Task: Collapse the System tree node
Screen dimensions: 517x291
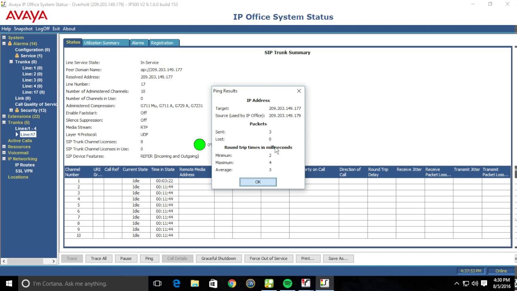Action: pyautogui.click(x=4, y=38)
